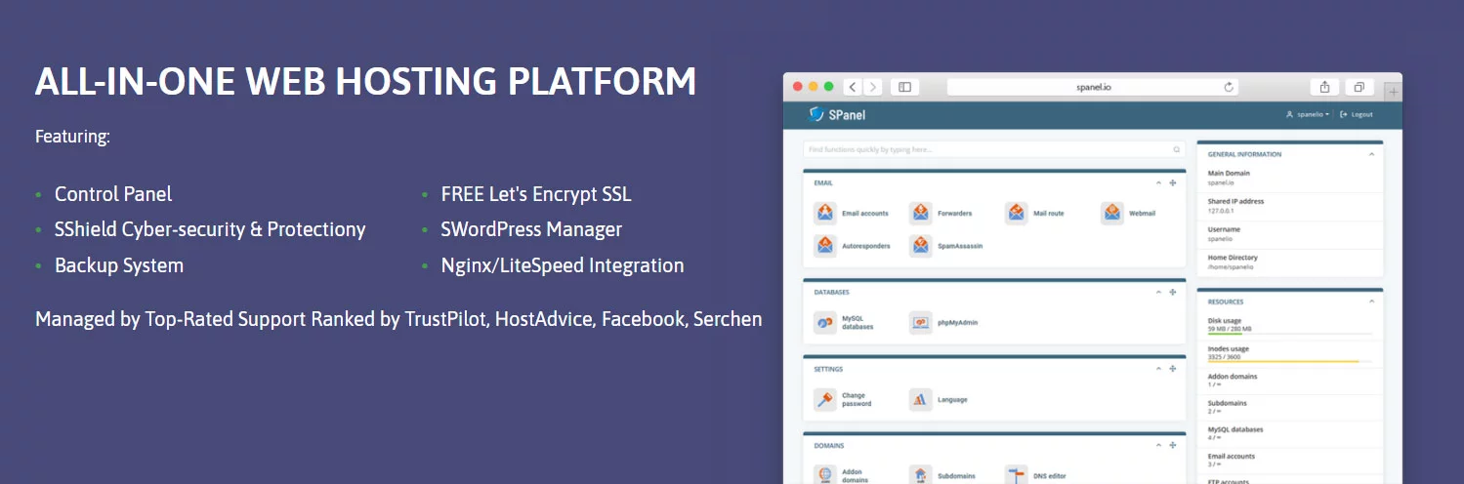Open the Email accounts icon
The width and height of the screenshot is (1464, 484).
click(x=825, y=213)
